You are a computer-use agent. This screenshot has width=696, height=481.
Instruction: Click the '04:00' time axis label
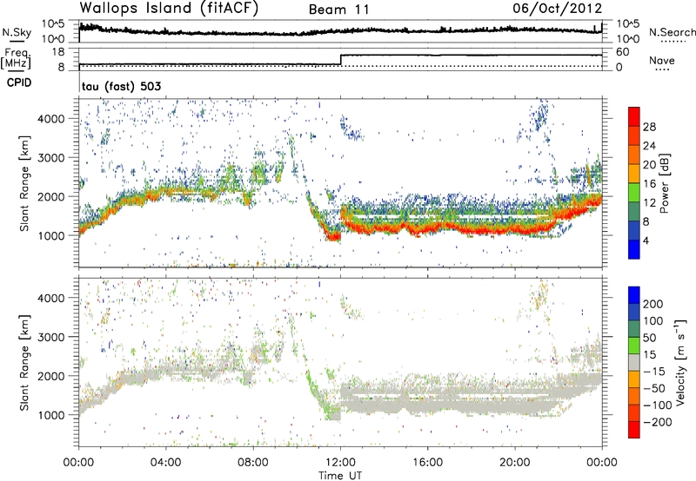pyautogui.click(x=166, y=463)
